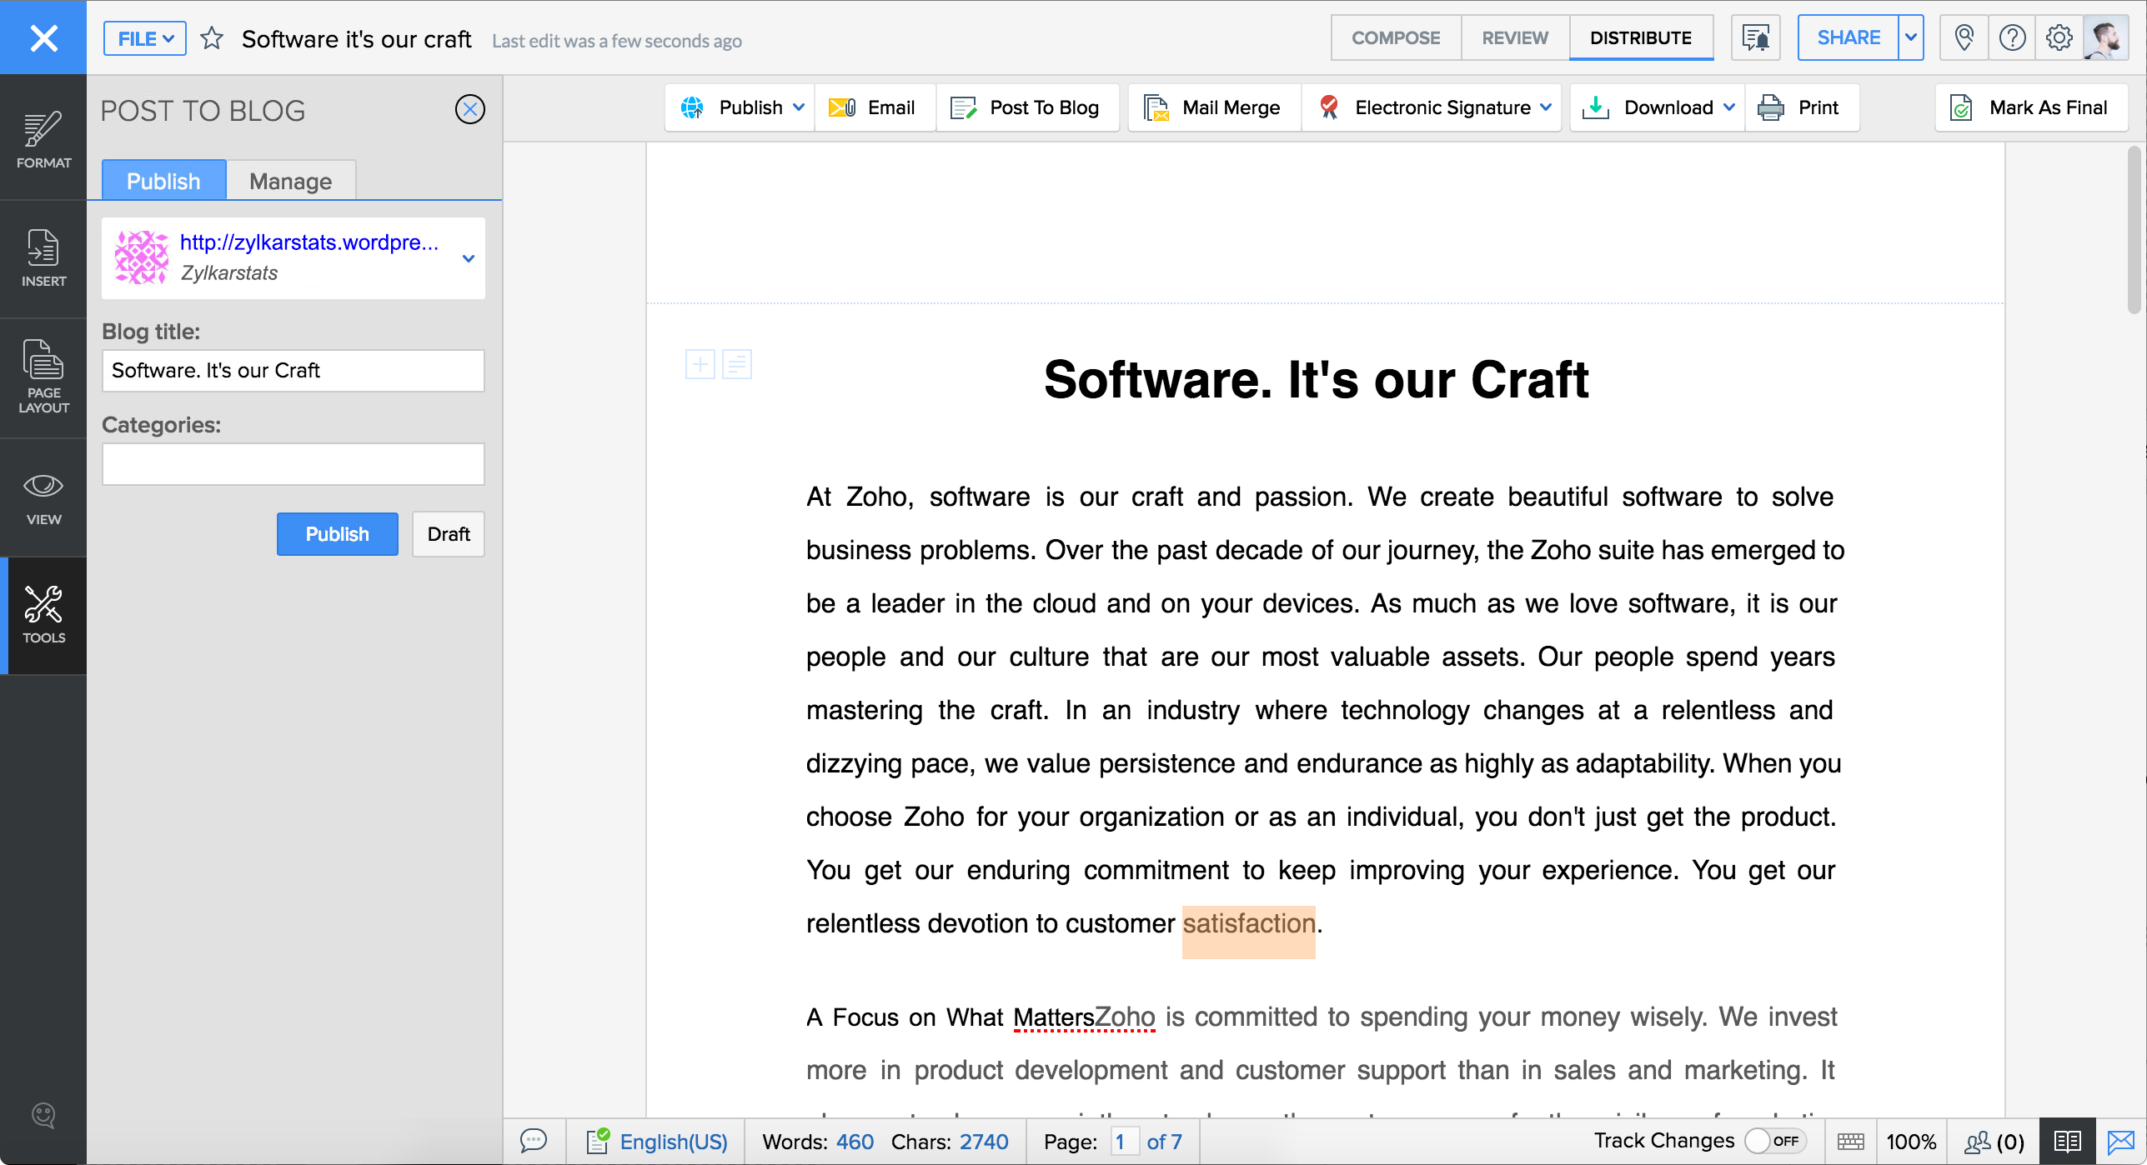Image resolution: width=2147 pixels, height=1165 pixels.
Task: Open comments icon in status bar
Action: tap(534, 1141)
